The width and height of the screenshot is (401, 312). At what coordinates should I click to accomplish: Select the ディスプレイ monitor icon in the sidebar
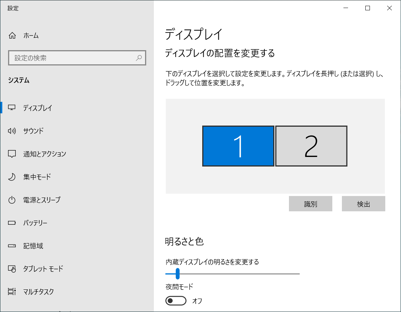coord(12,108)
